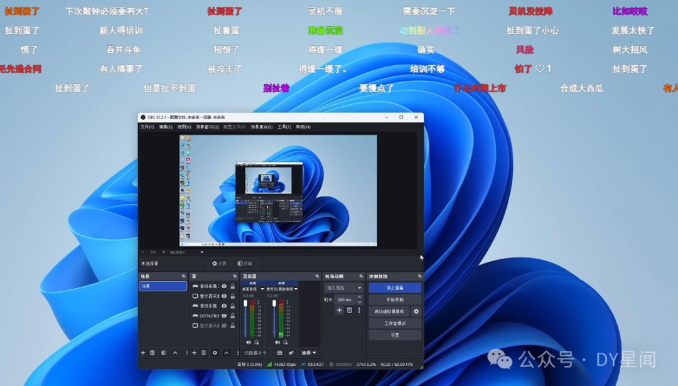Viewport: 678px width, 386px height.
Task: Mute the 桌面音频 speaker icon
Action: click(249, 342)
